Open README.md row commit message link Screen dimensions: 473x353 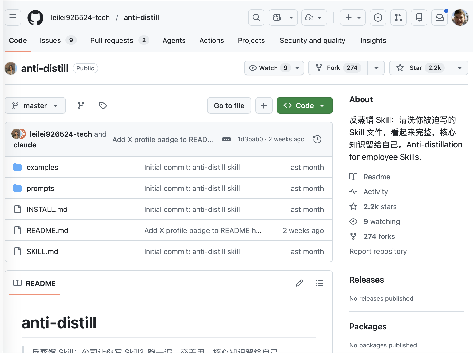tap(203, 230)
